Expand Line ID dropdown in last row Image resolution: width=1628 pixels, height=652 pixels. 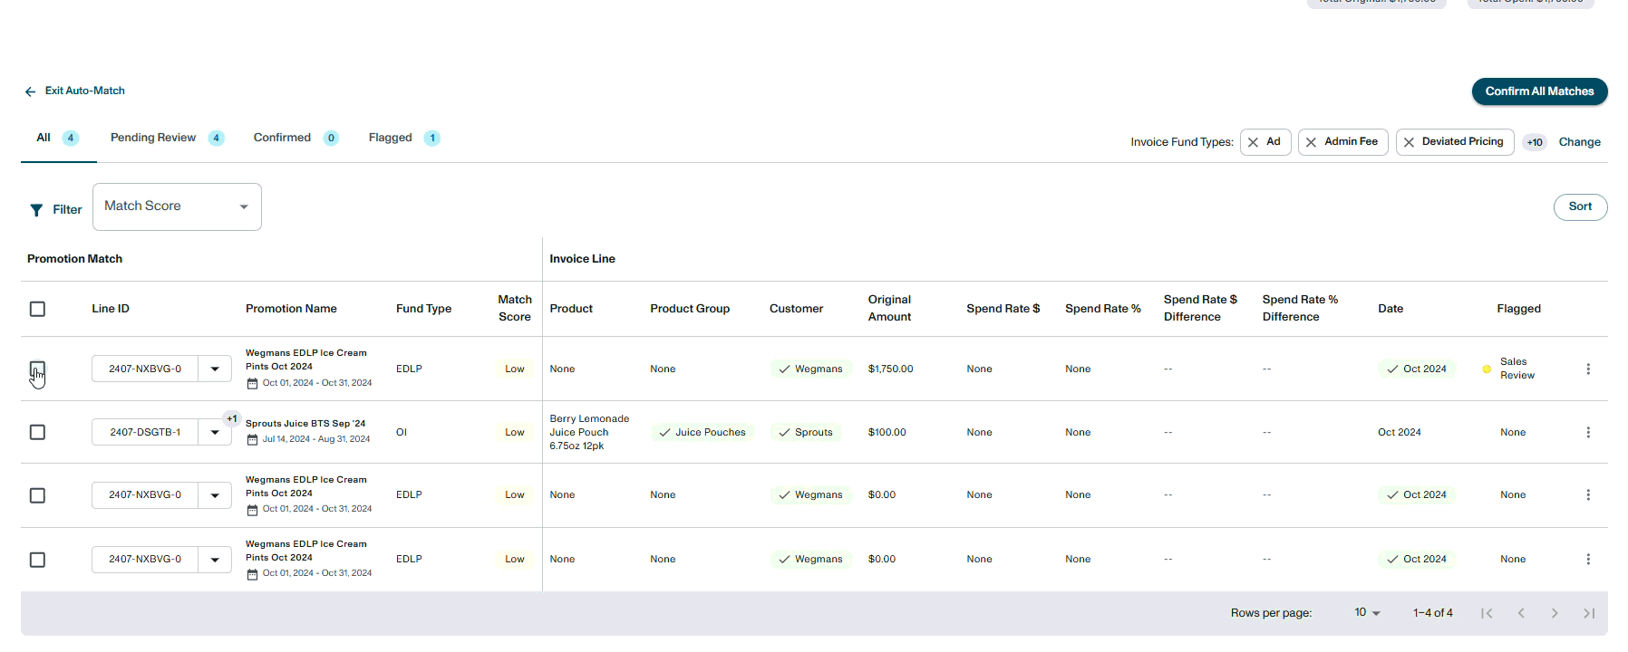[x=215, y=560]
